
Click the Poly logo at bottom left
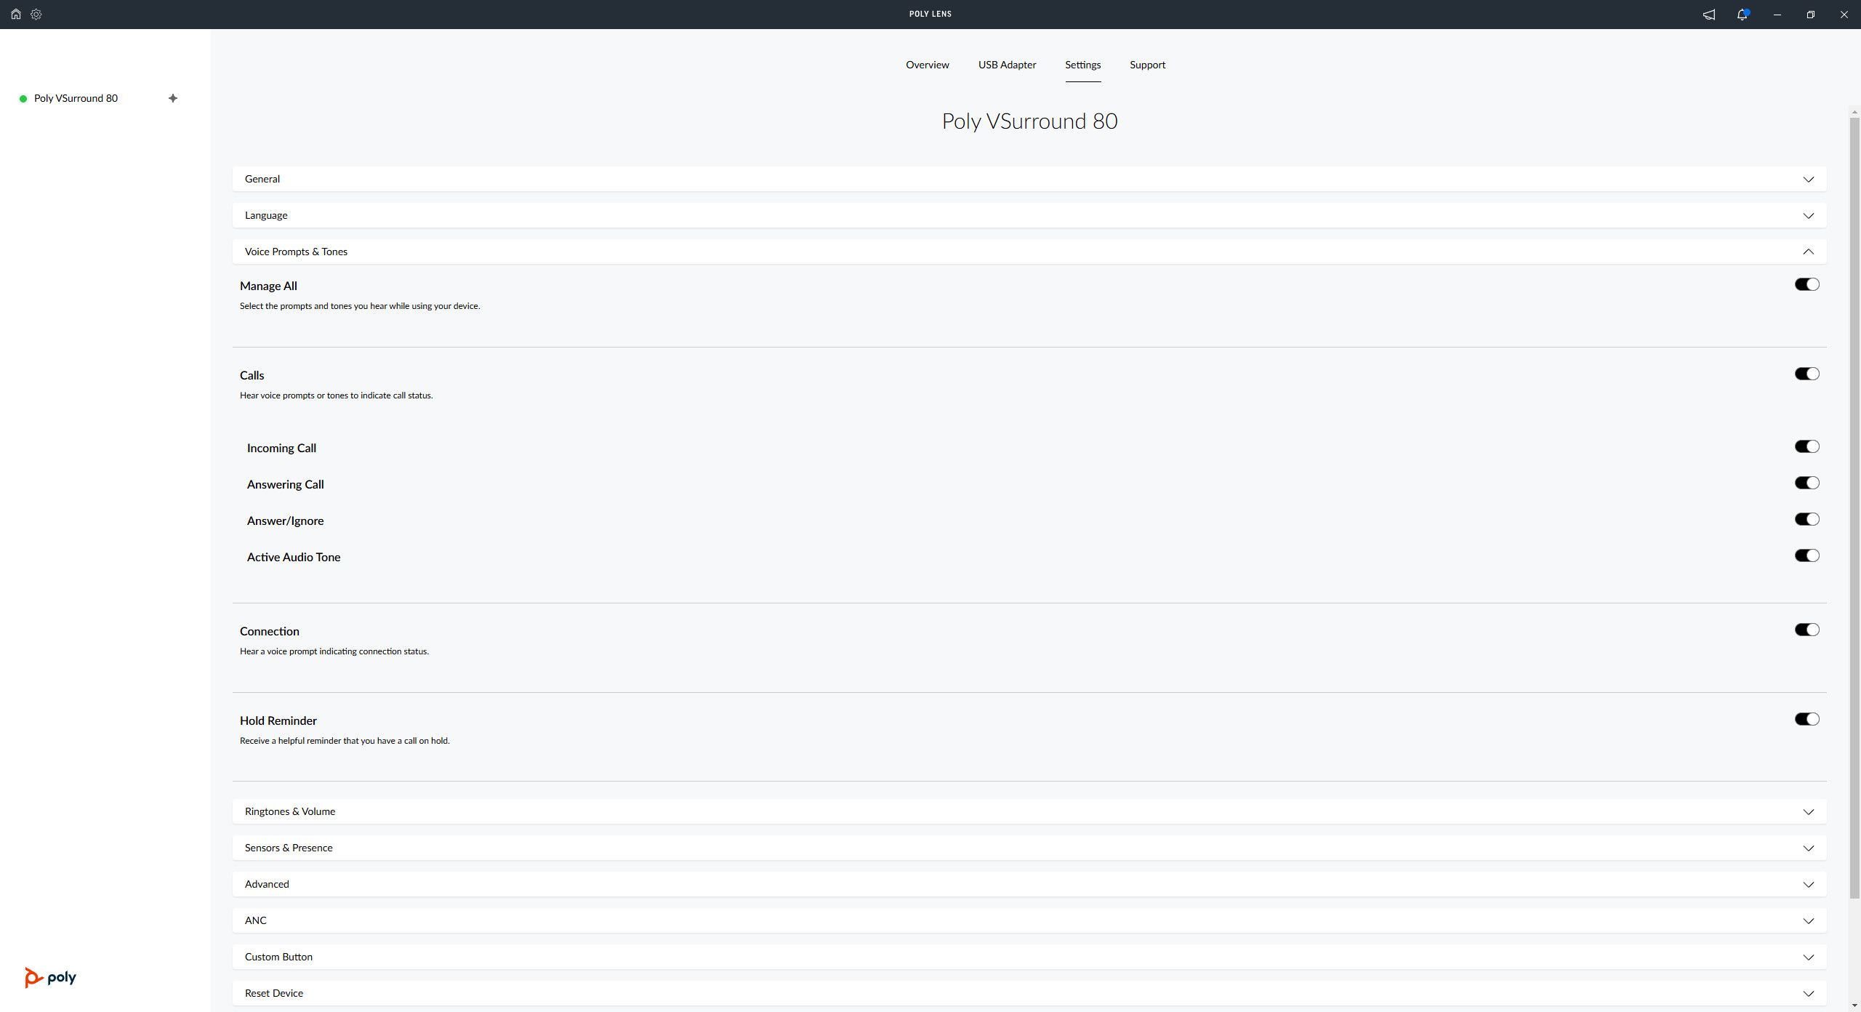coord(50,977)
